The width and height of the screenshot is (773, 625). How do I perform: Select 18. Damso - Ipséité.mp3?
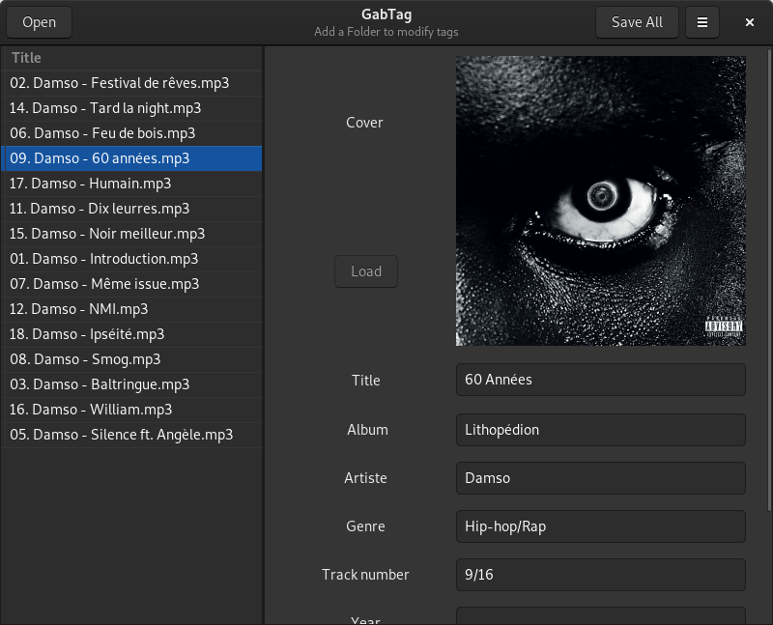[131, 334]
